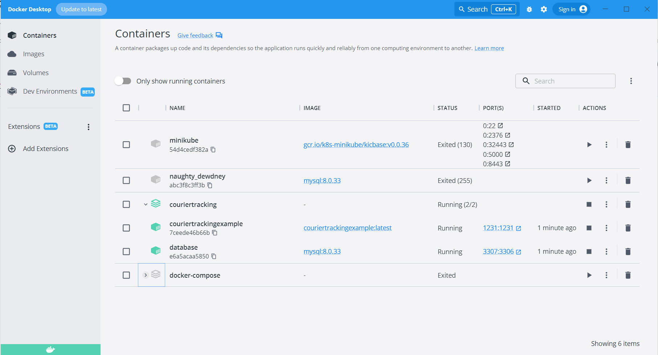Copy database container ID e6a5acaa5850
Image resolution: width=658 pixels, height=355 pixels.
pos(214,256)
